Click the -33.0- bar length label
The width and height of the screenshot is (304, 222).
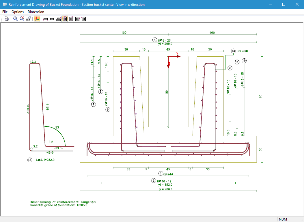point(58,148)
